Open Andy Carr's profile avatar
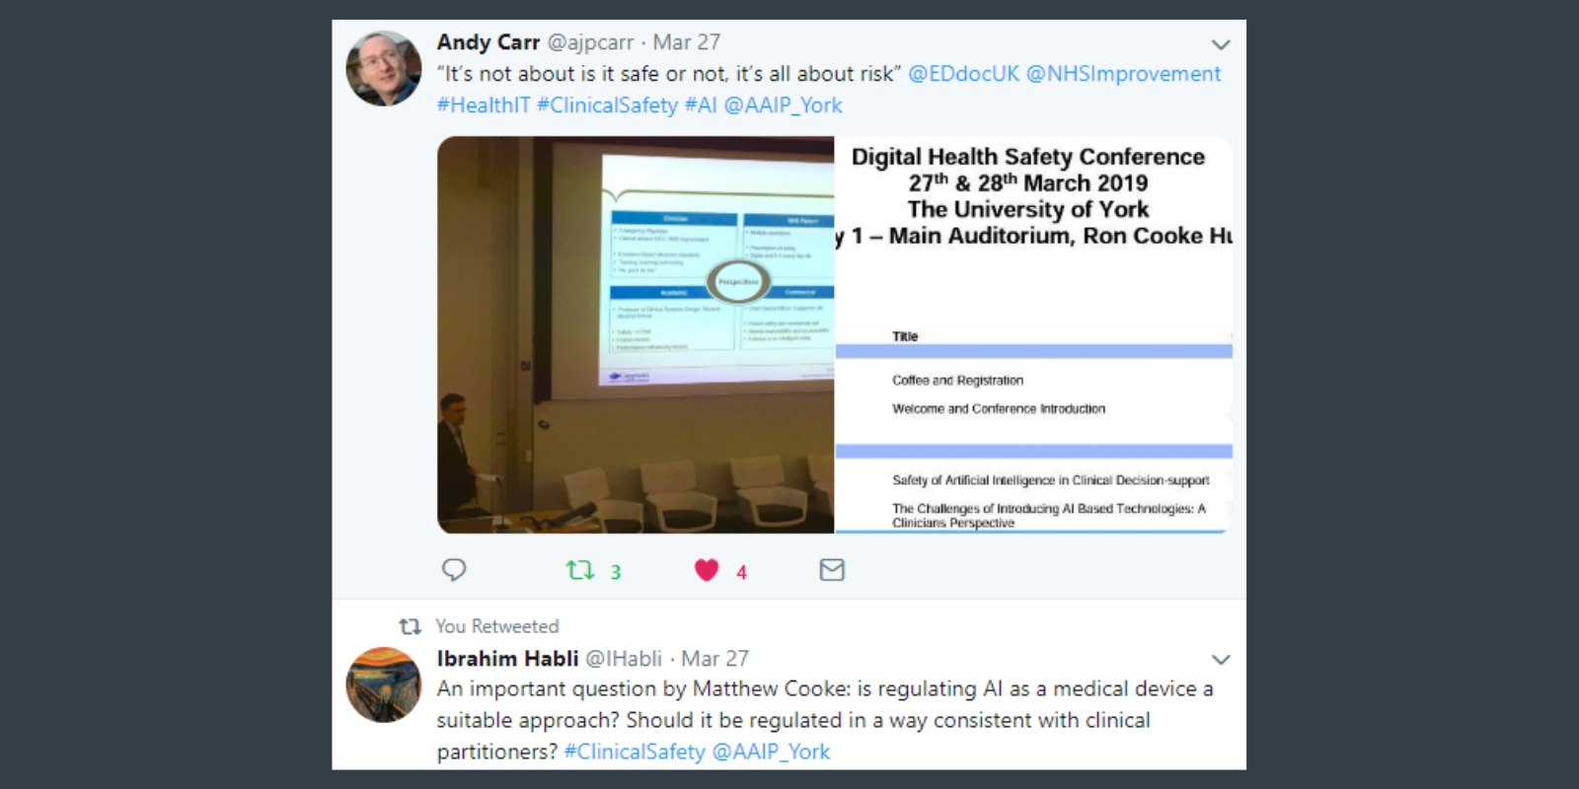This screenshot has width=1579, height=789. 384,68
